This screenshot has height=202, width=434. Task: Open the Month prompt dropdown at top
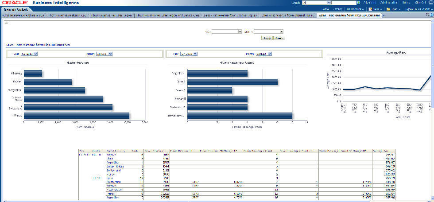pos(281,31)
